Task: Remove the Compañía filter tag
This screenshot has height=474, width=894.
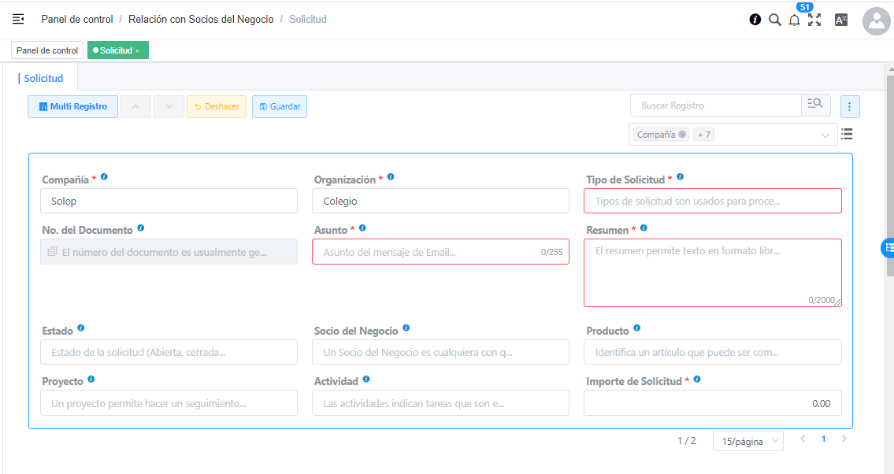Action: 682,135
